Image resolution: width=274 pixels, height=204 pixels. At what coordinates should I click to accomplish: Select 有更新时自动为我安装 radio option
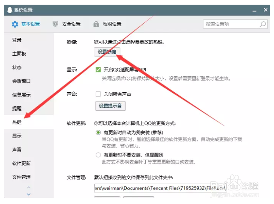pos(98,133)
